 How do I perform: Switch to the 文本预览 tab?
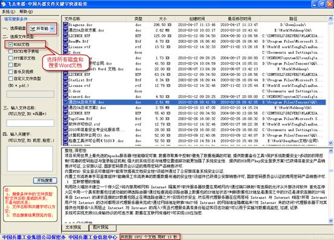tap(75, 227)
